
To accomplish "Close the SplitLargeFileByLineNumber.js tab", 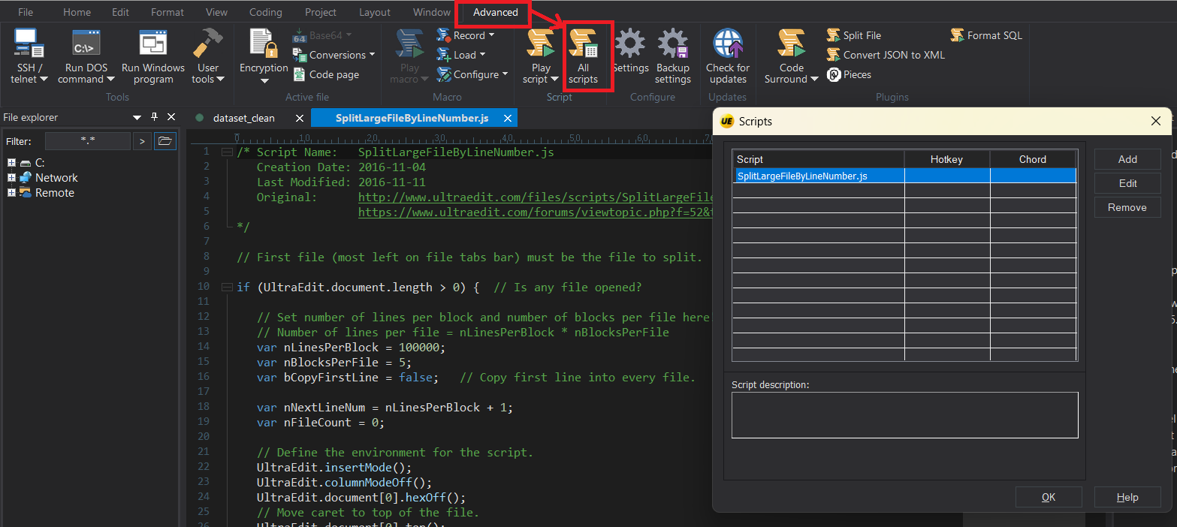I will tap(508, 118).
